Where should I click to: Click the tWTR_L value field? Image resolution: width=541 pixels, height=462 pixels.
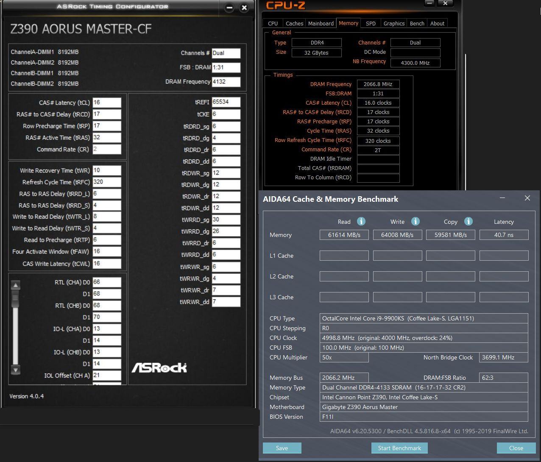coord(107,217)
